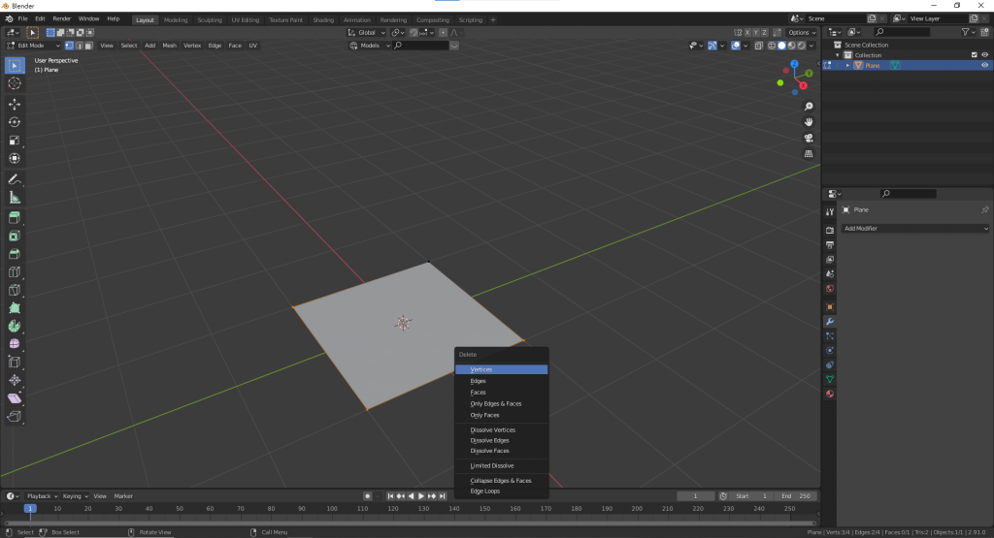Select the Edge Slide tool
Image resolution: width=994 pixels, height=538 pixels.
point(15,362)
